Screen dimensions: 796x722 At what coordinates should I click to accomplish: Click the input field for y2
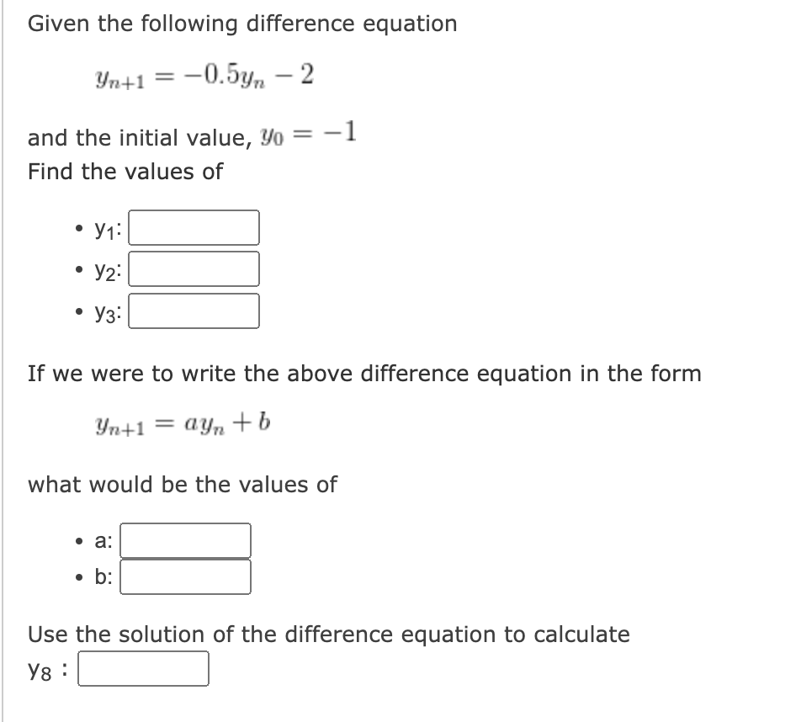[x=194, y=269]
